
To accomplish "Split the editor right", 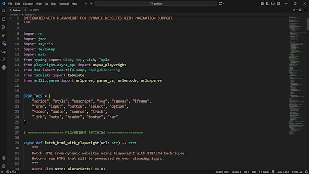I will pos(301,10).
